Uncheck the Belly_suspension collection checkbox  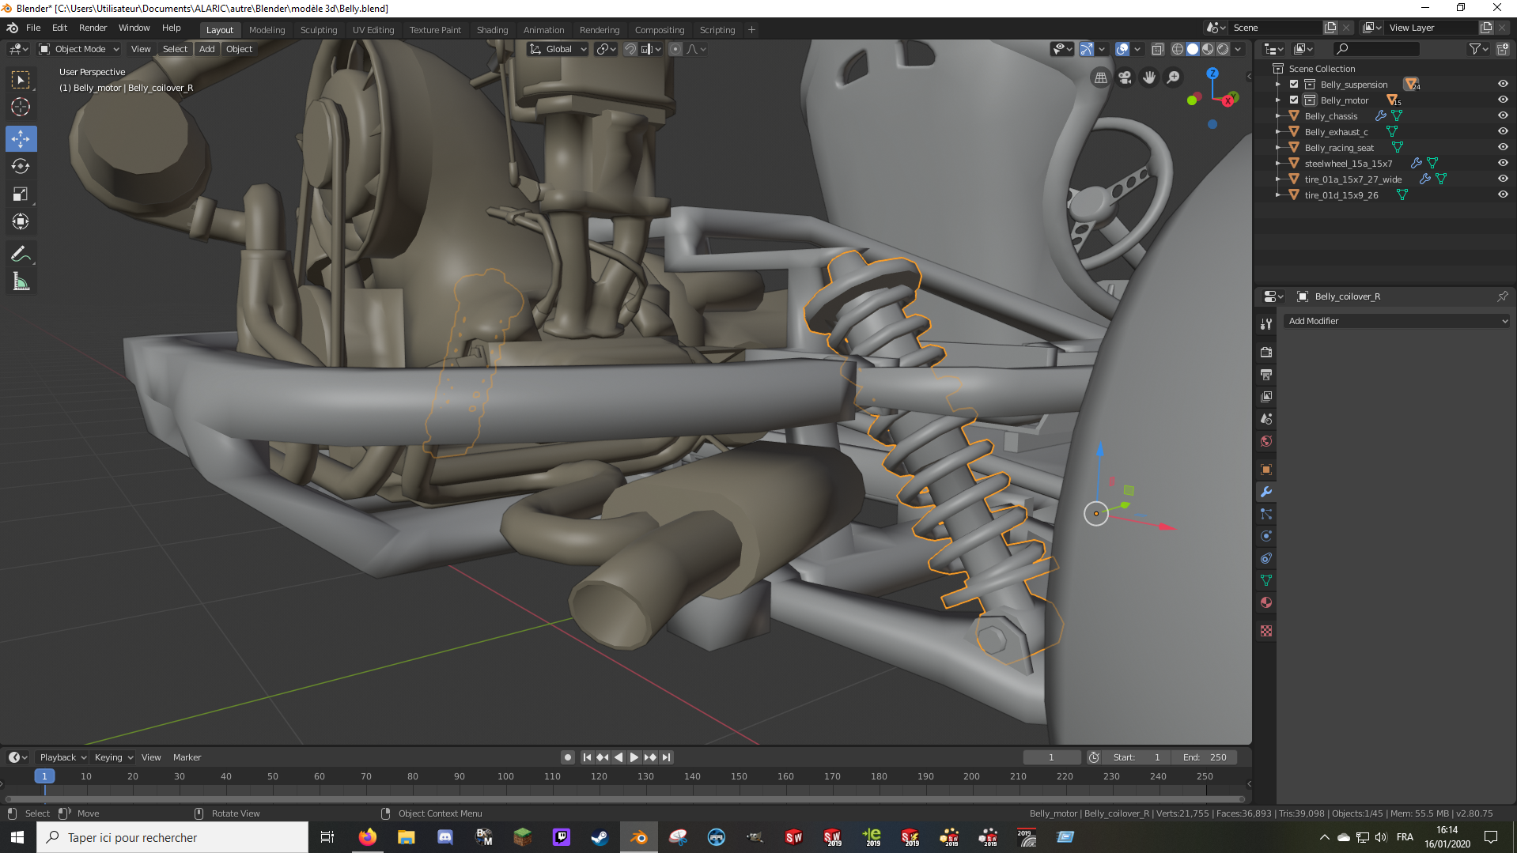pos(1294,85)
